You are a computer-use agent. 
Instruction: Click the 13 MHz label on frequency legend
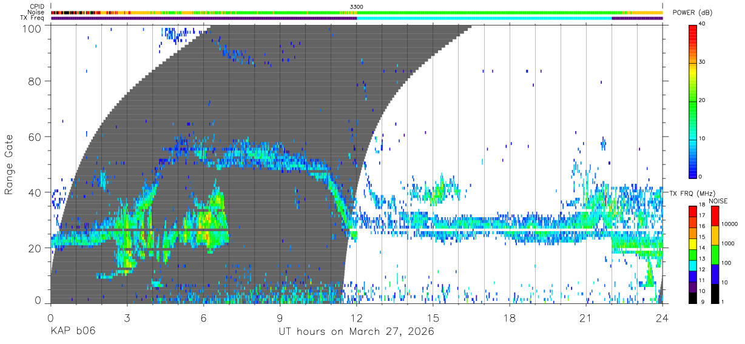tap(703, 258)
